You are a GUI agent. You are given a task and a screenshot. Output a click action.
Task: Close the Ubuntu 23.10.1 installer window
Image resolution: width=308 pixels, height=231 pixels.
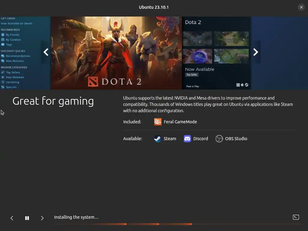pos(301,7)
